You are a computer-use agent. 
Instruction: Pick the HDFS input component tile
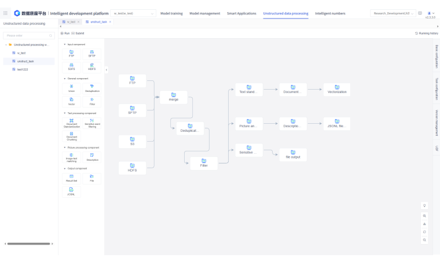(x=91, y=67)
